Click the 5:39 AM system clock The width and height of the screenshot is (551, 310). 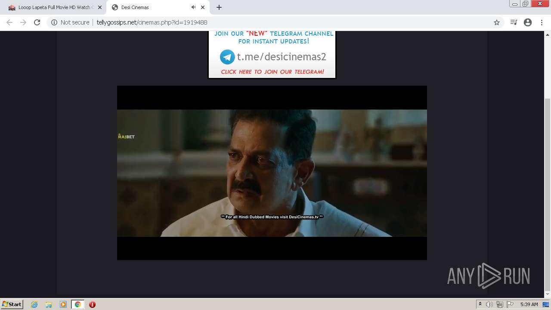529,304
